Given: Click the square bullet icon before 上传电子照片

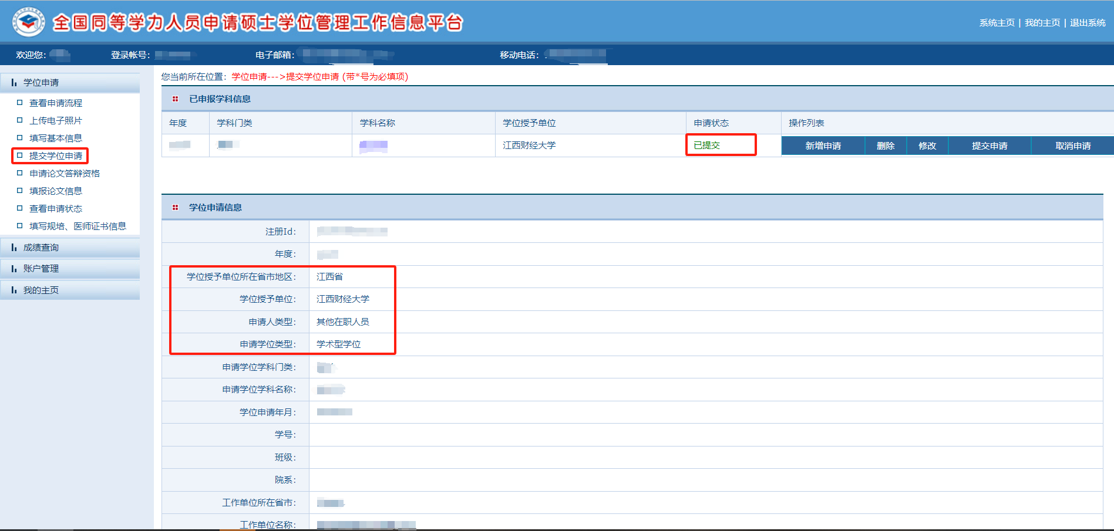Looking at the screenshot, I should click(x=20, y=120).
